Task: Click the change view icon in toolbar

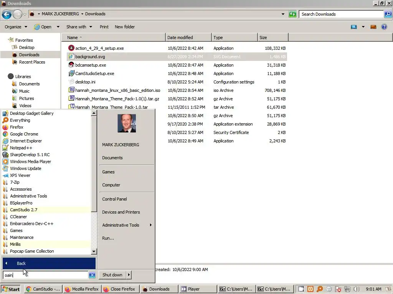Action: click(x=353, y=27)
